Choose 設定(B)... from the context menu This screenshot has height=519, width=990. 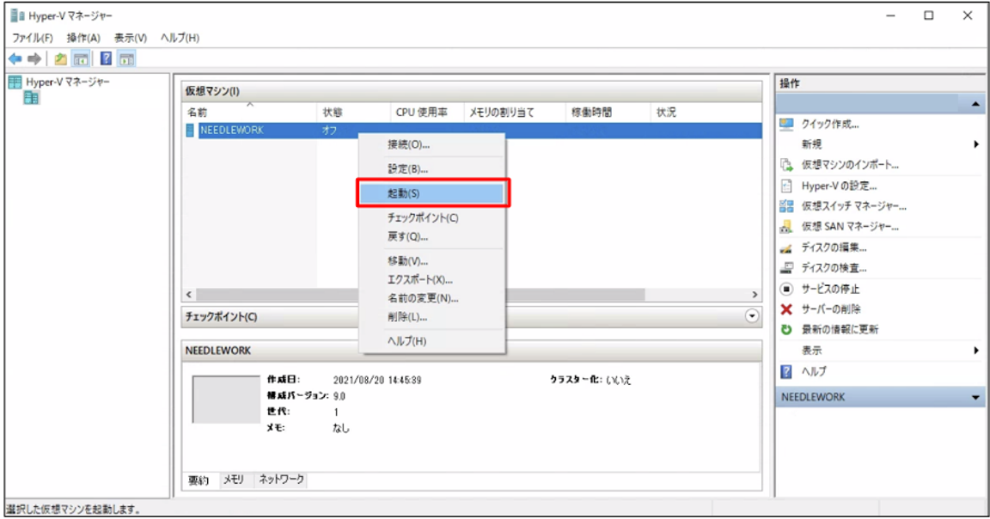point(432,169)
